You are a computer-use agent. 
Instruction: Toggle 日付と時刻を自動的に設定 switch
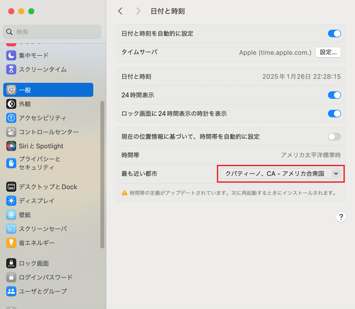334,34
